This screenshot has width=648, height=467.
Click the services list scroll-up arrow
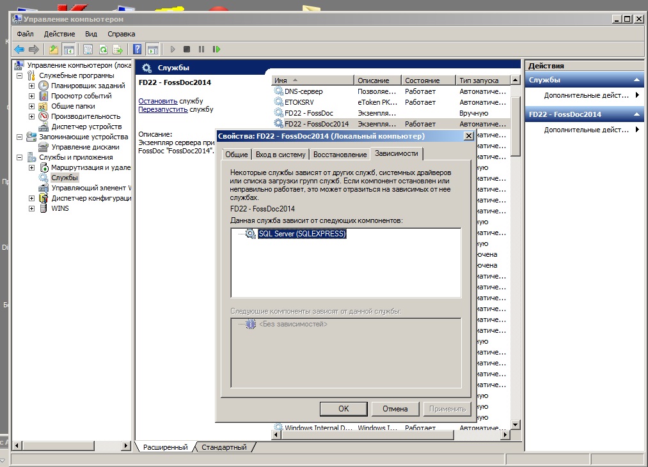(x=516, y=80)
